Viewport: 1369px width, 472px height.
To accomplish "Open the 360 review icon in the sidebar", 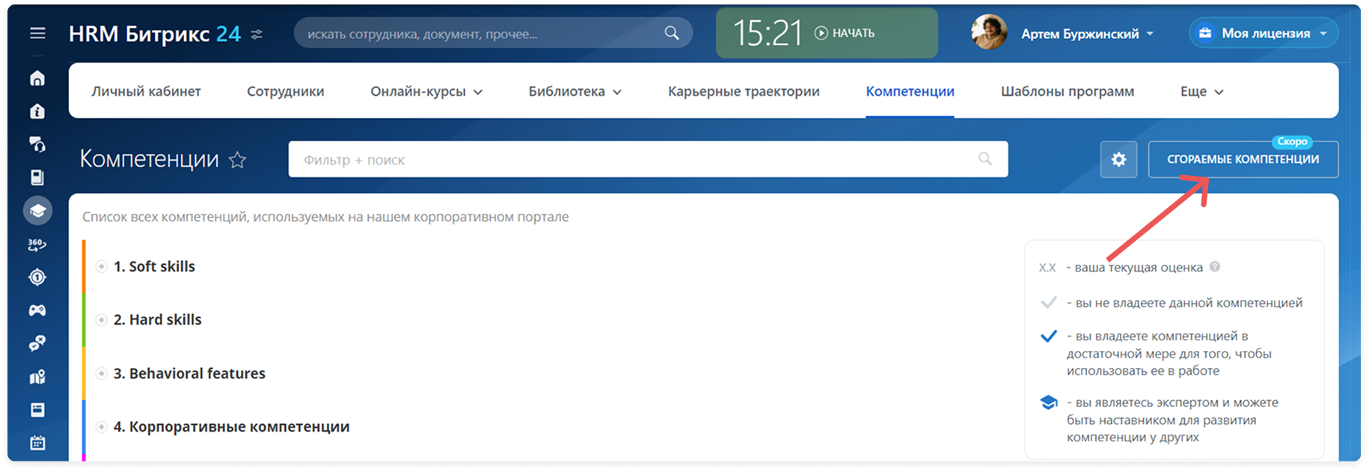I will point(37,245).
